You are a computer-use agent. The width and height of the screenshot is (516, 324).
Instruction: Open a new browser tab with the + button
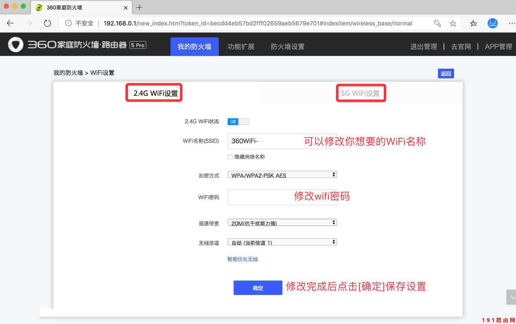point(139,7)
